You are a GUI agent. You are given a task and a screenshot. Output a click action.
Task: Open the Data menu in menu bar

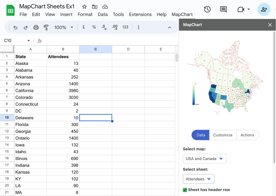click(103, 15)
